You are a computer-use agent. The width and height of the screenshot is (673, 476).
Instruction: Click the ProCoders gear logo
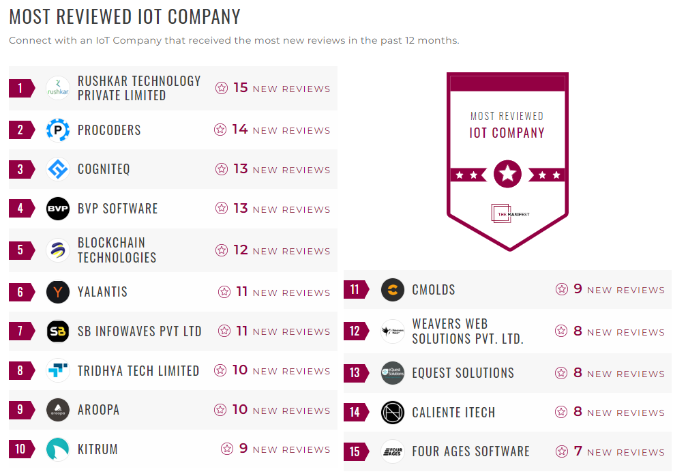58,130
